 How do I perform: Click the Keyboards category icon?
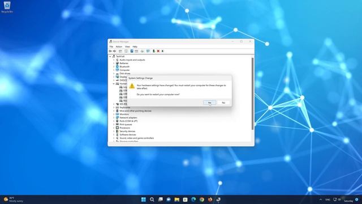tap(117, 108)
